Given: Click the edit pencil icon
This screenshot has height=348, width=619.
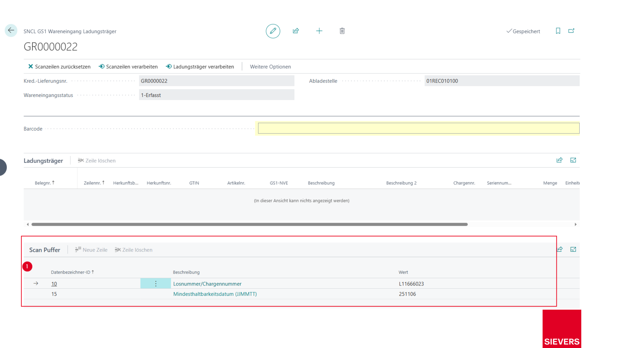Looking at the screenshot, I should coord(273,31).
